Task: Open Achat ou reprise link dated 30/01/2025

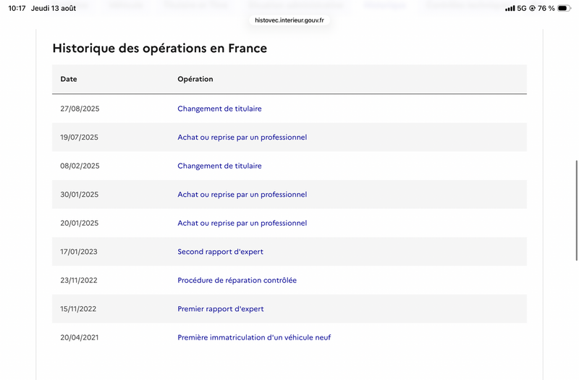Action: [x=242, y=195]
